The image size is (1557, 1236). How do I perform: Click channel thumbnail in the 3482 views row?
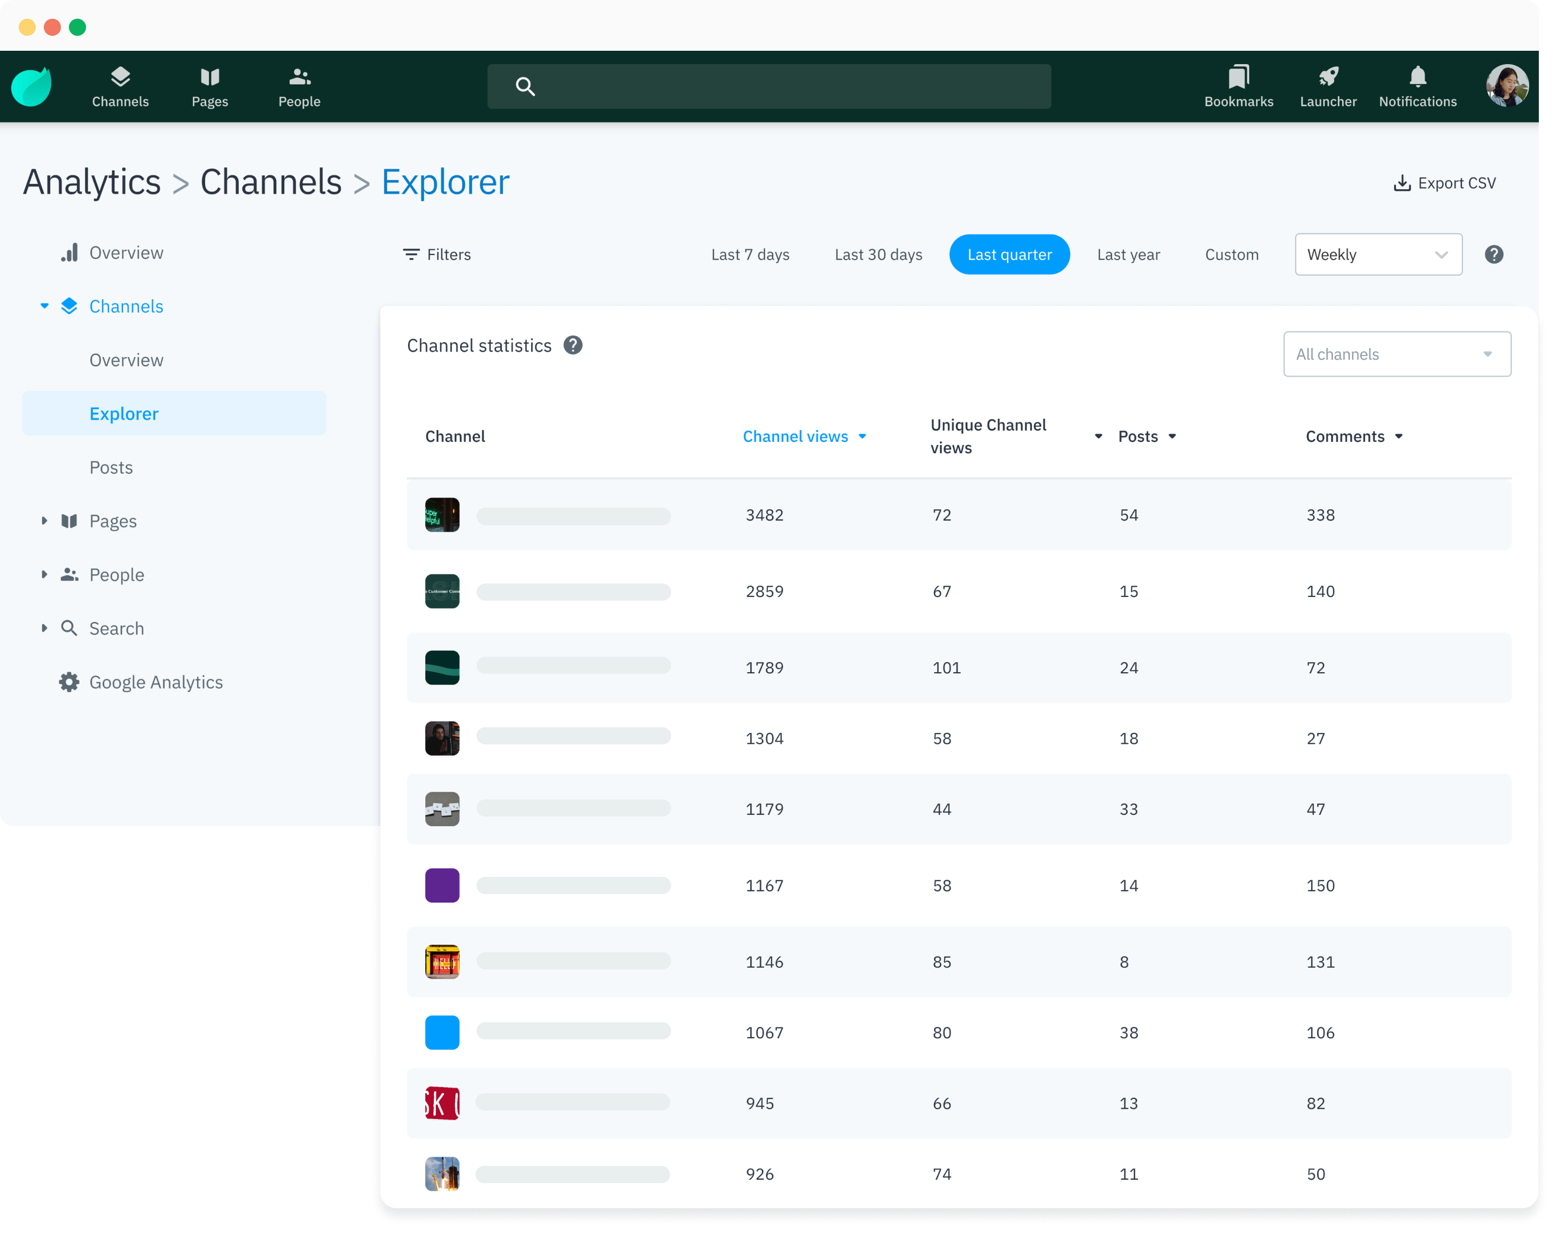442,515
